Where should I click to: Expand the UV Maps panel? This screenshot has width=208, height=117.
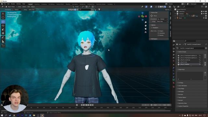tap(181, 83)
